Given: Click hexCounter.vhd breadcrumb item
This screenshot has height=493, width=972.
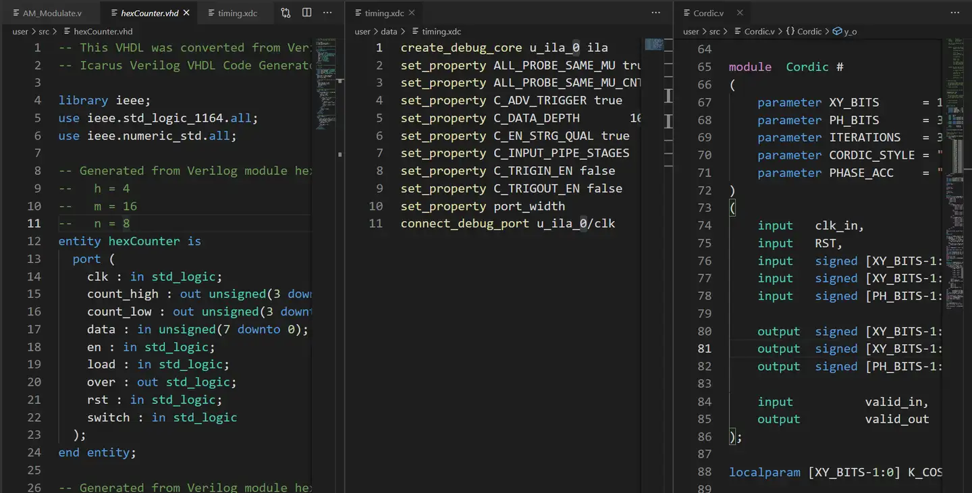Looking at the screenshot, I should [103, 31].
